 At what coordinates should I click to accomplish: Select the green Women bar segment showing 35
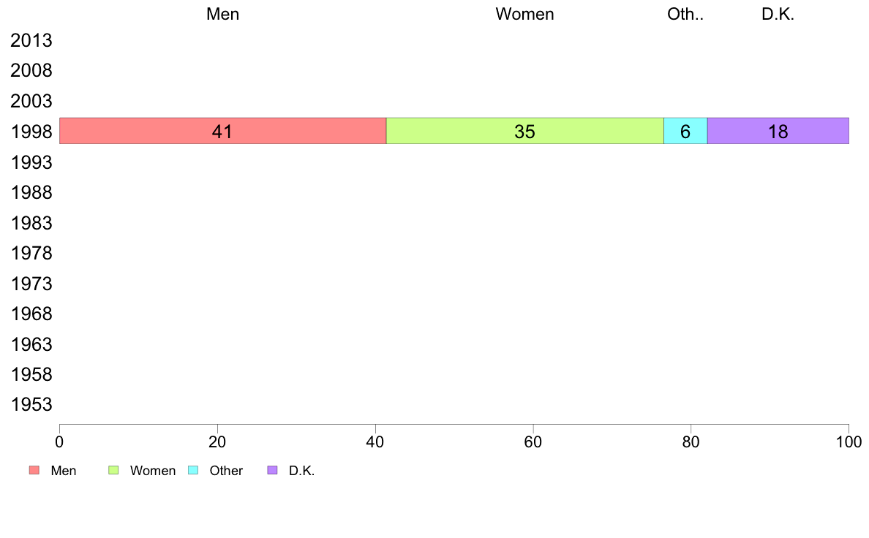pyautogui.click(x=524, y=131)
